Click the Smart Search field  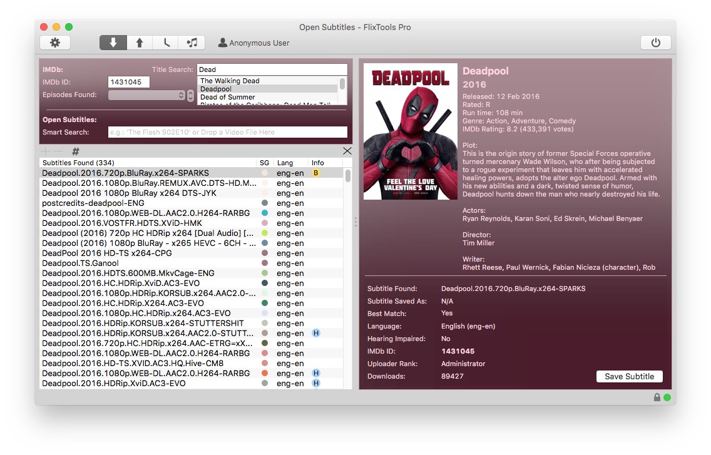[228, 132]
